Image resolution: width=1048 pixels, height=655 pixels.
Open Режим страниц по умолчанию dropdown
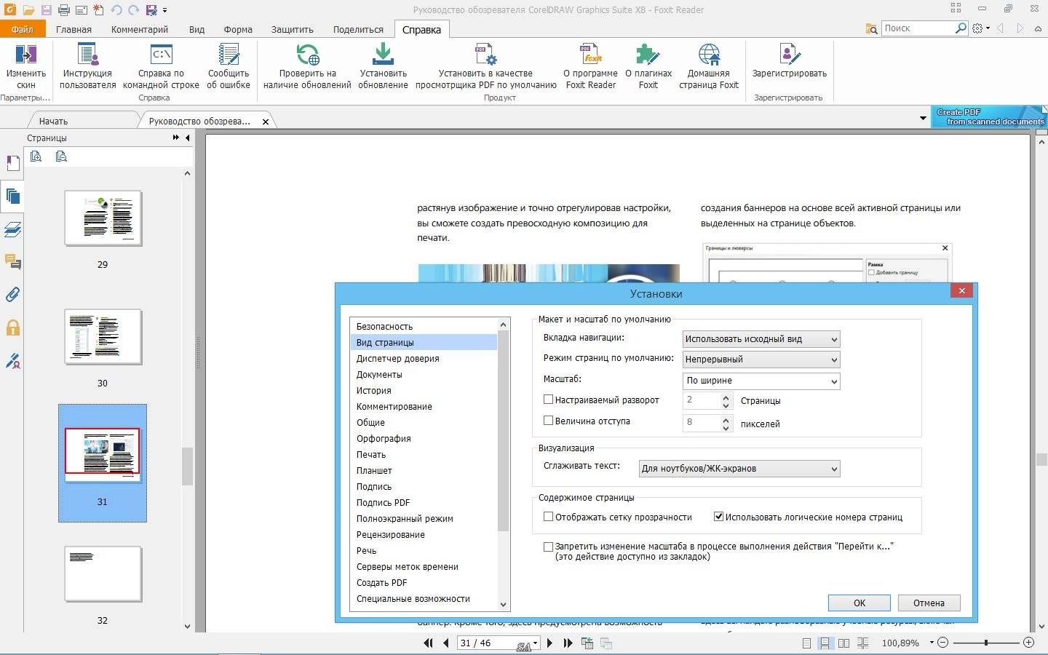coord(761,360)
